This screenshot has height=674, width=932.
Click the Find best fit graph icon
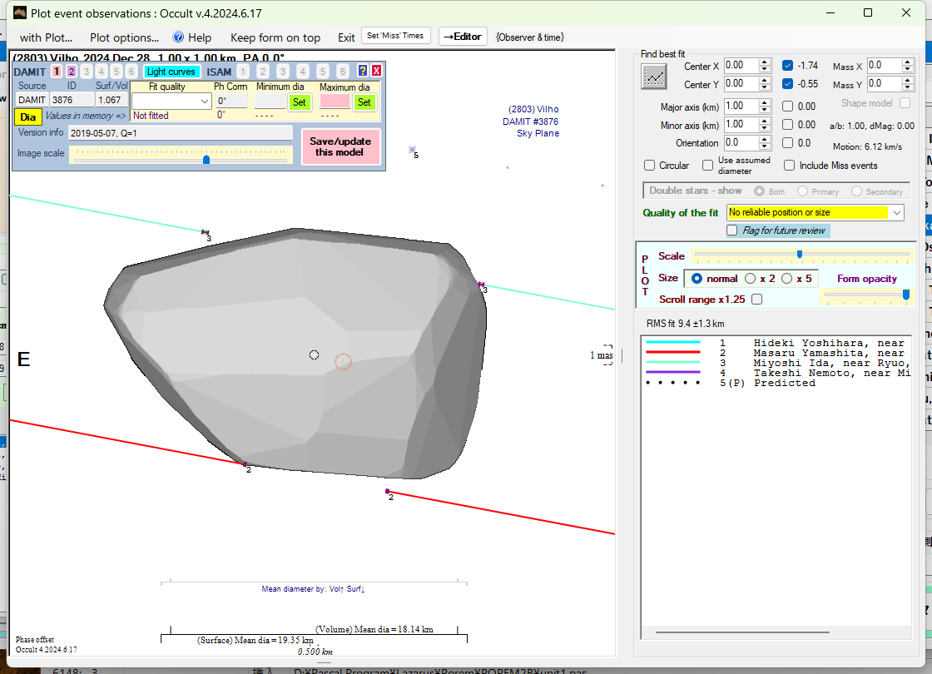pos(655,77)
